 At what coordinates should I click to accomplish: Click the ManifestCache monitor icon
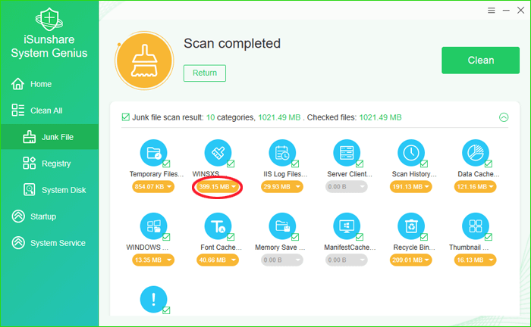[x=347, y=226]
